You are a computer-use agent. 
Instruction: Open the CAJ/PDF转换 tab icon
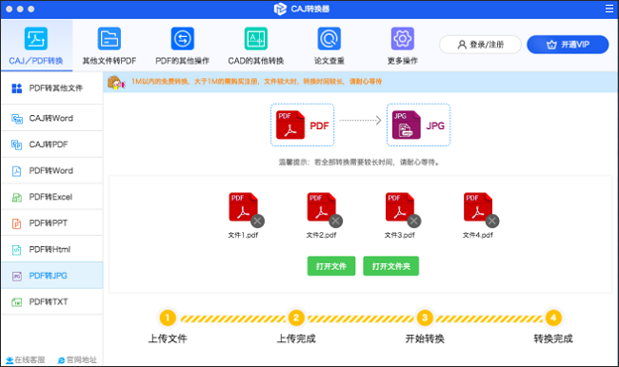coord(36,39)
